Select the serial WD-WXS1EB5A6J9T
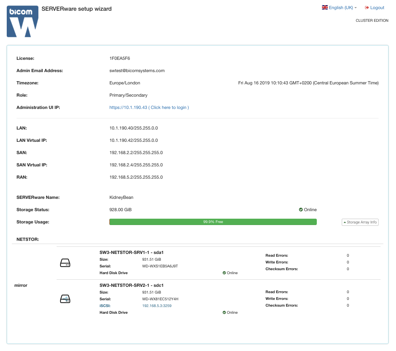 point(160,266)
